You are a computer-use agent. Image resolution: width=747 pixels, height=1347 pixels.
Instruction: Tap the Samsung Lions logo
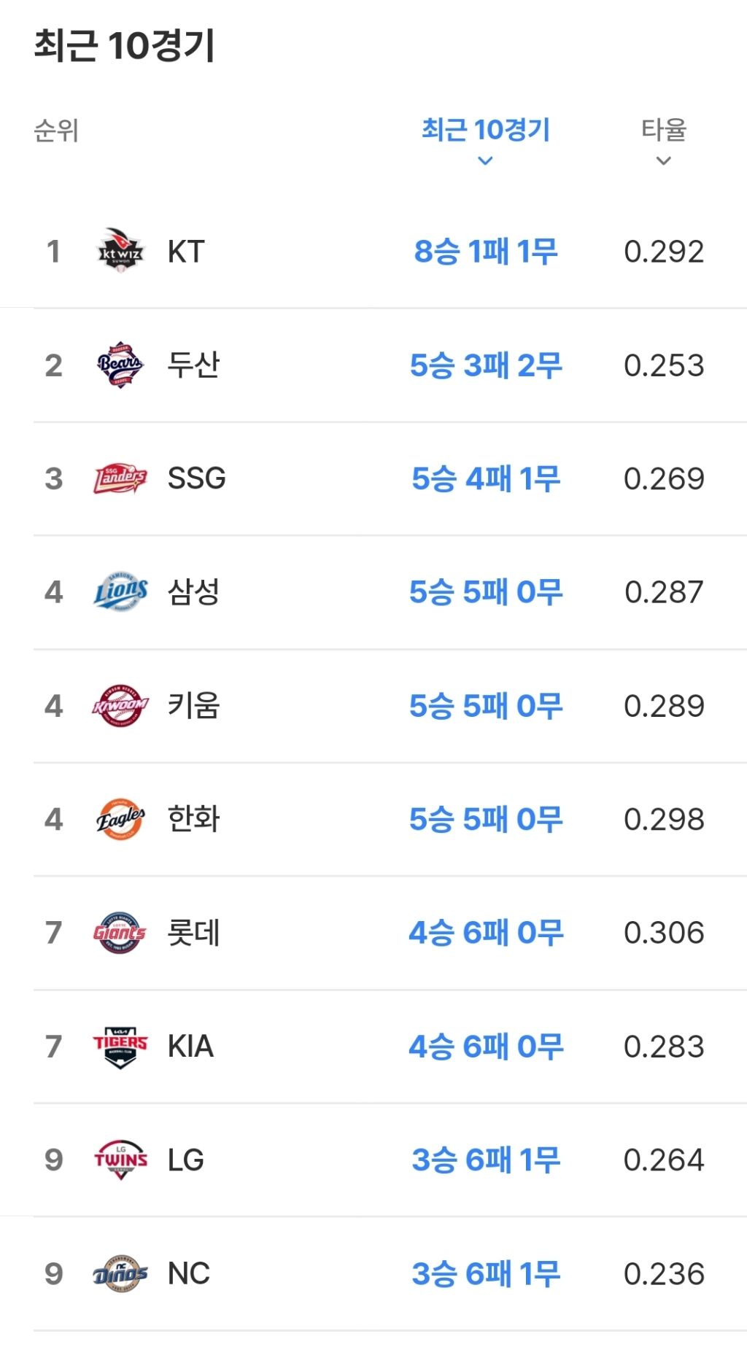[x=121, y=591]
